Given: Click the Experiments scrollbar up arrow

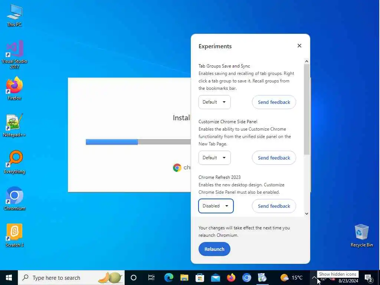Looking at the screenshot, I should click(x=307, y=61).
